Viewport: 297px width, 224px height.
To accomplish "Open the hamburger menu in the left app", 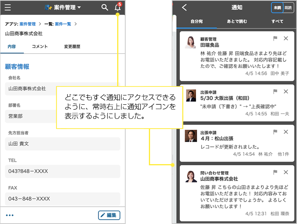I will click(8, 7).
